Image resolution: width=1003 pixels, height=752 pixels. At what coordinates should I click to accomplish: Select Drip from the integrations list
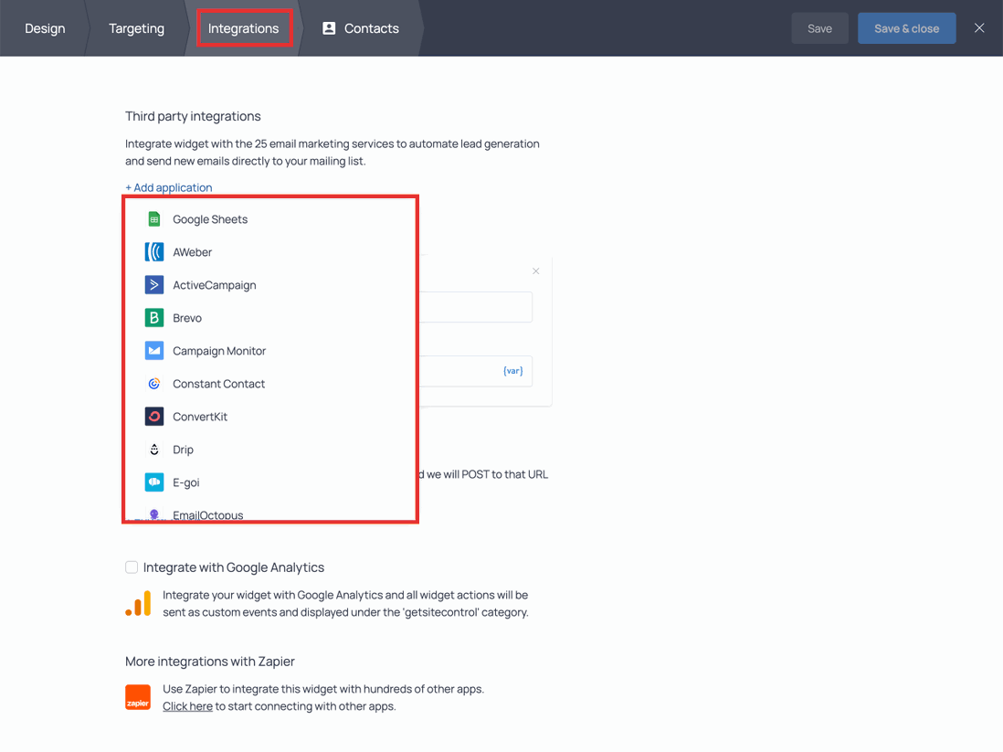pyautogui.click(x=153, y=449)
